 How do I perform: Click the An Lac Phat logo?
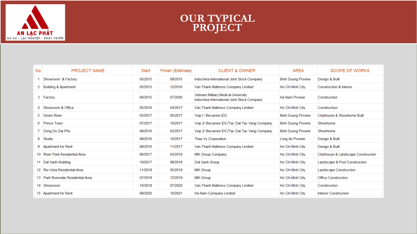pyautogui.click(x=35, y=22)
